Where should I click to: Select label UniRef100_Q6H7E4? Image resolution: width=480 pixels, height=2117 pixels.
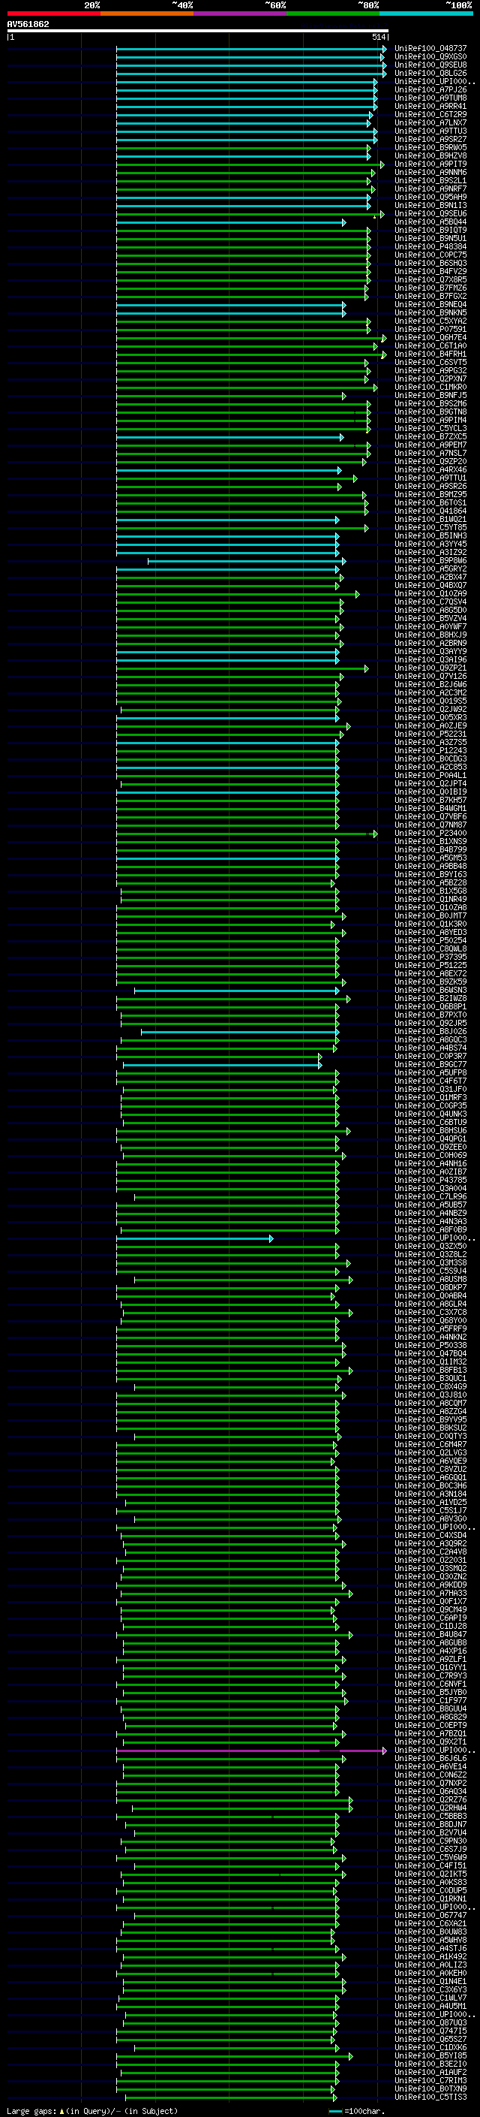coord(430,338)
